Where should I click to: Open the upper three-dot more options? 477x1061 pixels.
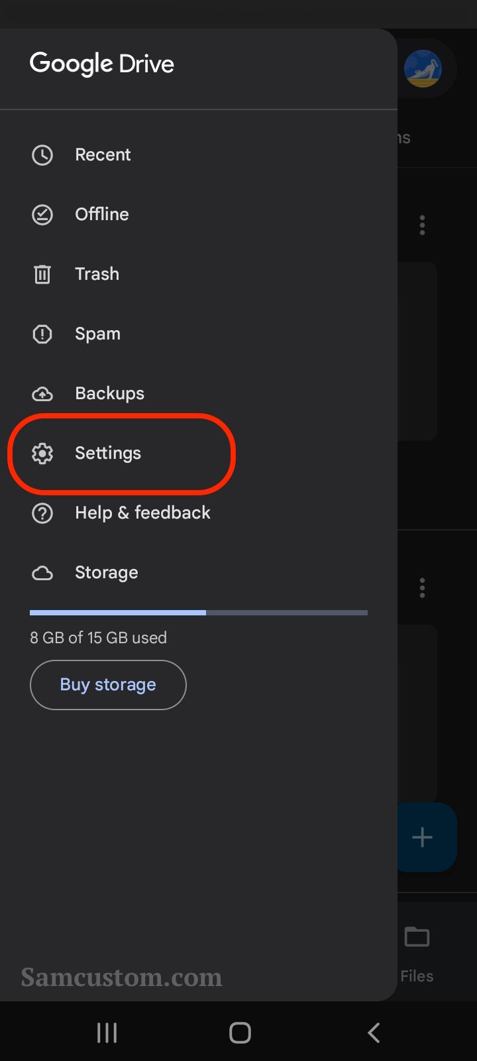click(422, 225)
